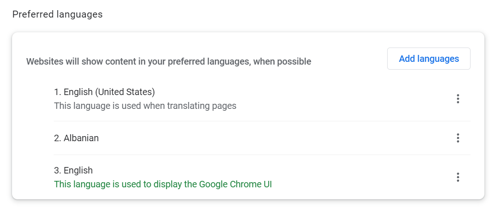
Task: Click the Add languages button
Action: (428, 59)
